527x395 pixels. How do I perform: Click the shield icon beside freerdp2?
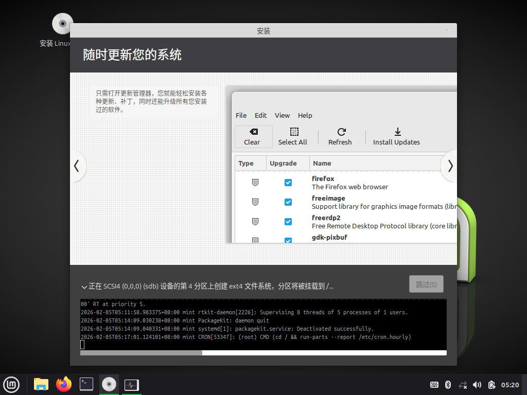[x=255, y=222]
